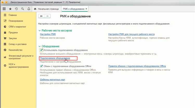This screenshot has height=108, width=195.
Task: Collapse the Рабочие места кассиров group
Action: point(40,31)
